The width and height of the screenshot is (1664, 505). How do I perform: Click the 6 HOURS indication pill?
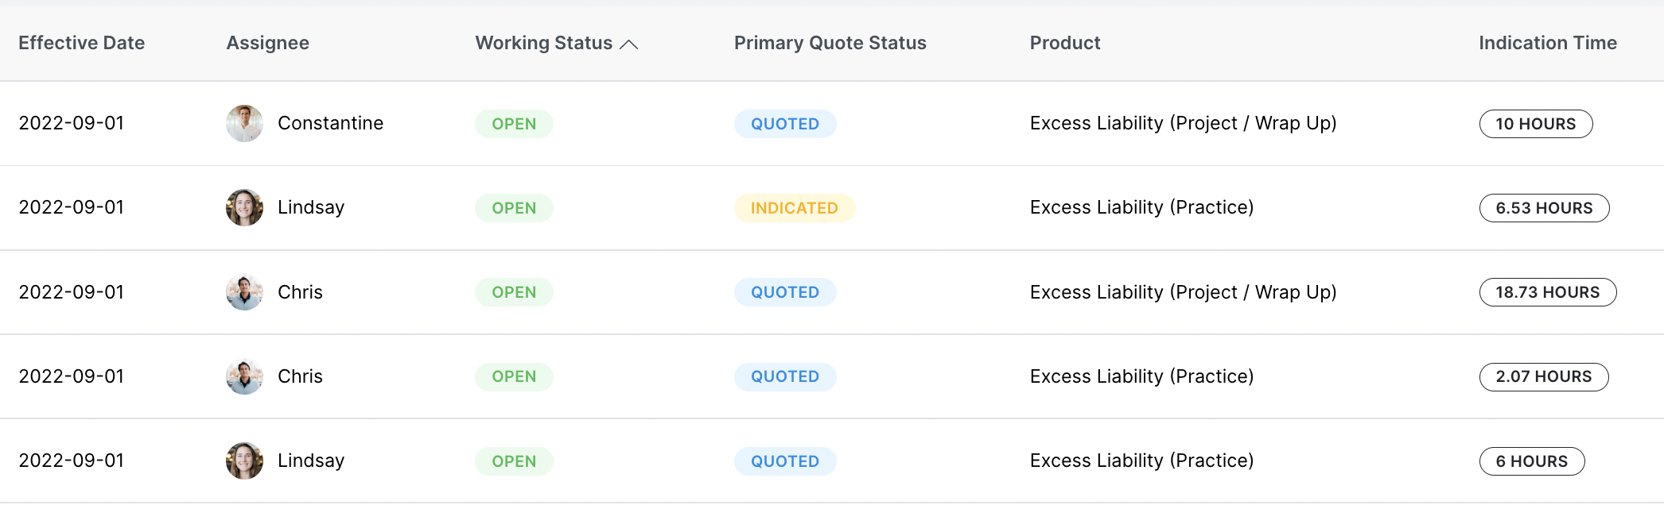tap(1532, 461)
